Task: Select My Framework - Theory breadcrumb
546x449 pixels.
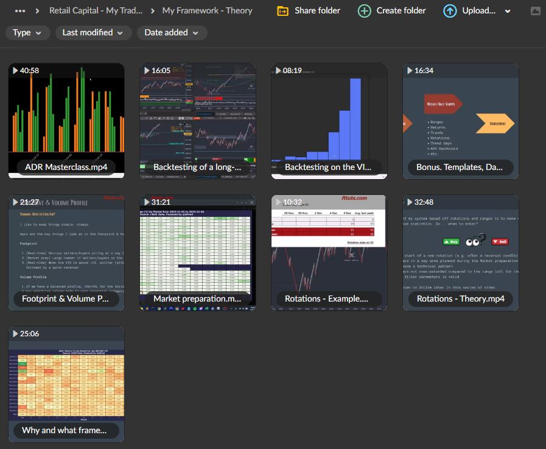Action: [207, 11]
